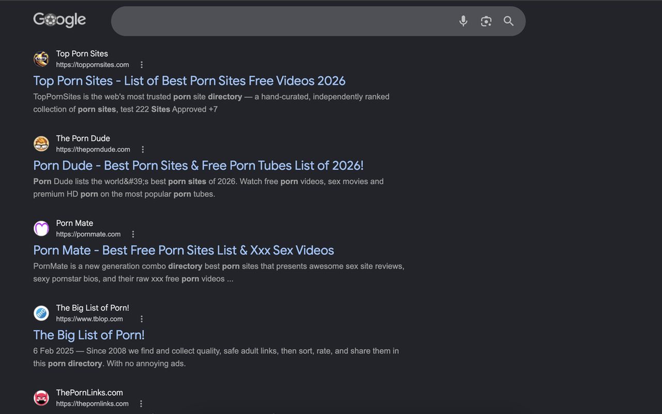Image resolution: width=662 pixels, height=414 pixels.
Task: Click snippet starting 'Porn Dude lists the world'
Action: (208, 188)
